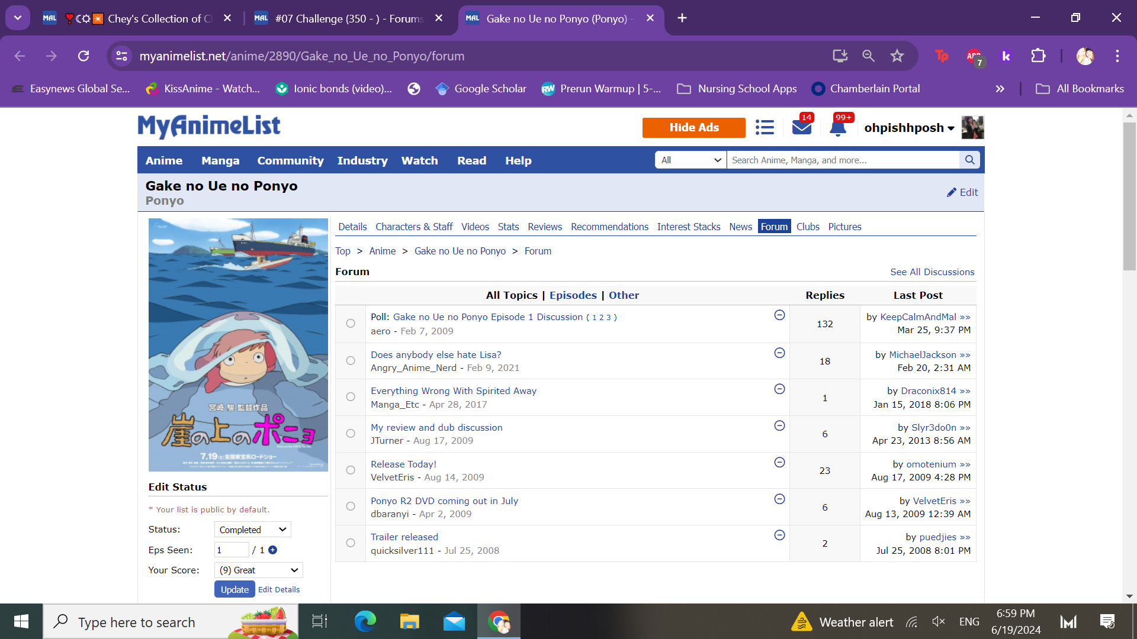Open the MAL list menu icon
This screenshot has width=1137, height=639.
(765, 127)
